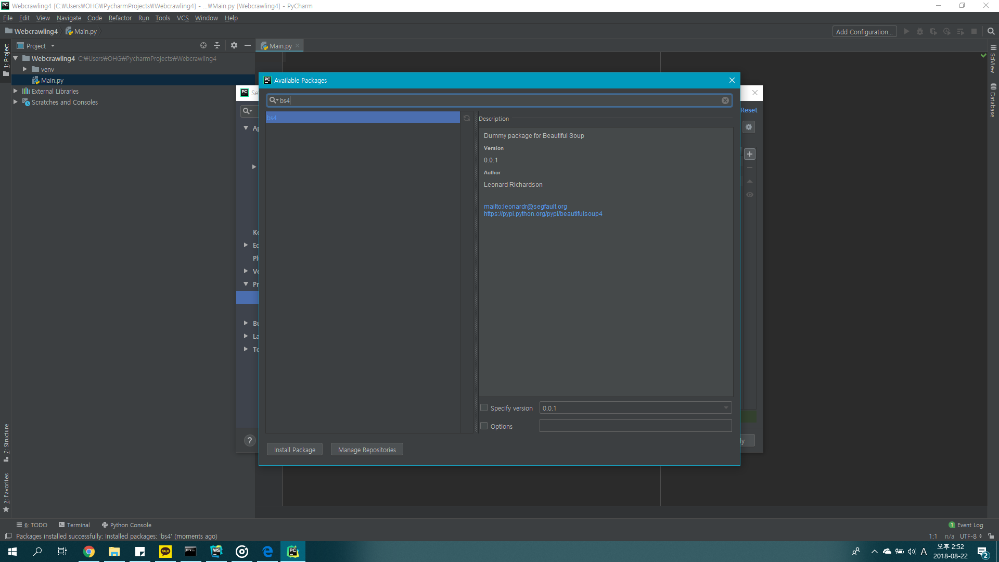Image resolution: width=999 pixels, height=562 pixels.
Task: Open Chrome from the taskbar
Action: (x=89, y=552)
